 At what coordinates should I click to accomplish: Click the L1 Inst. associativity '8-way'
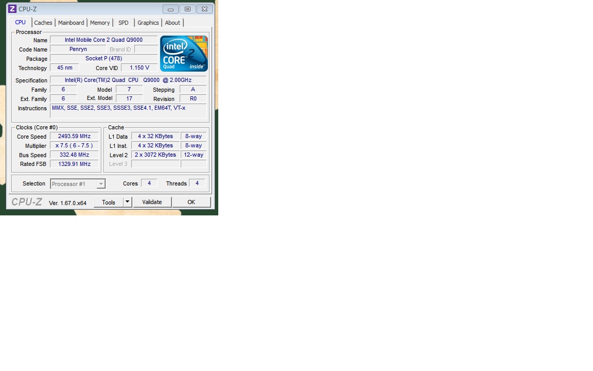click(194, 145)
